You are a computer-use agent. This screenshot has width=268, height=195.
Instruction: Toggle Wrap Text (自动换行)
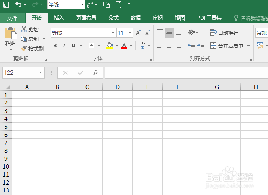224,33
